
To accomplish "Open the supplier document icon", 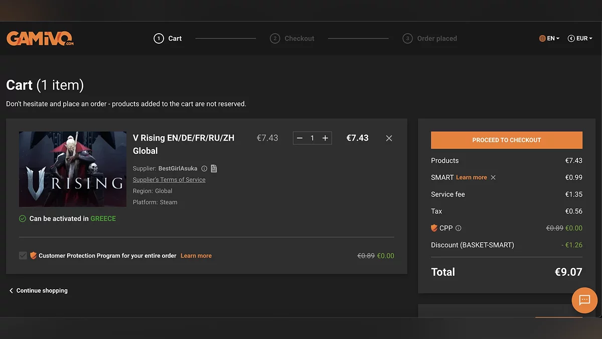I will click(214, 169).
